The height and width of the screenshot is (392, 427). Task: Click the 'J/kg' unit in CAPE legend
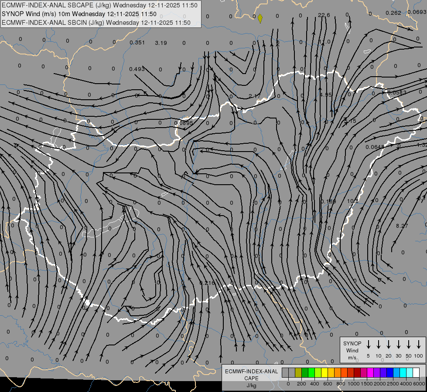251,385
